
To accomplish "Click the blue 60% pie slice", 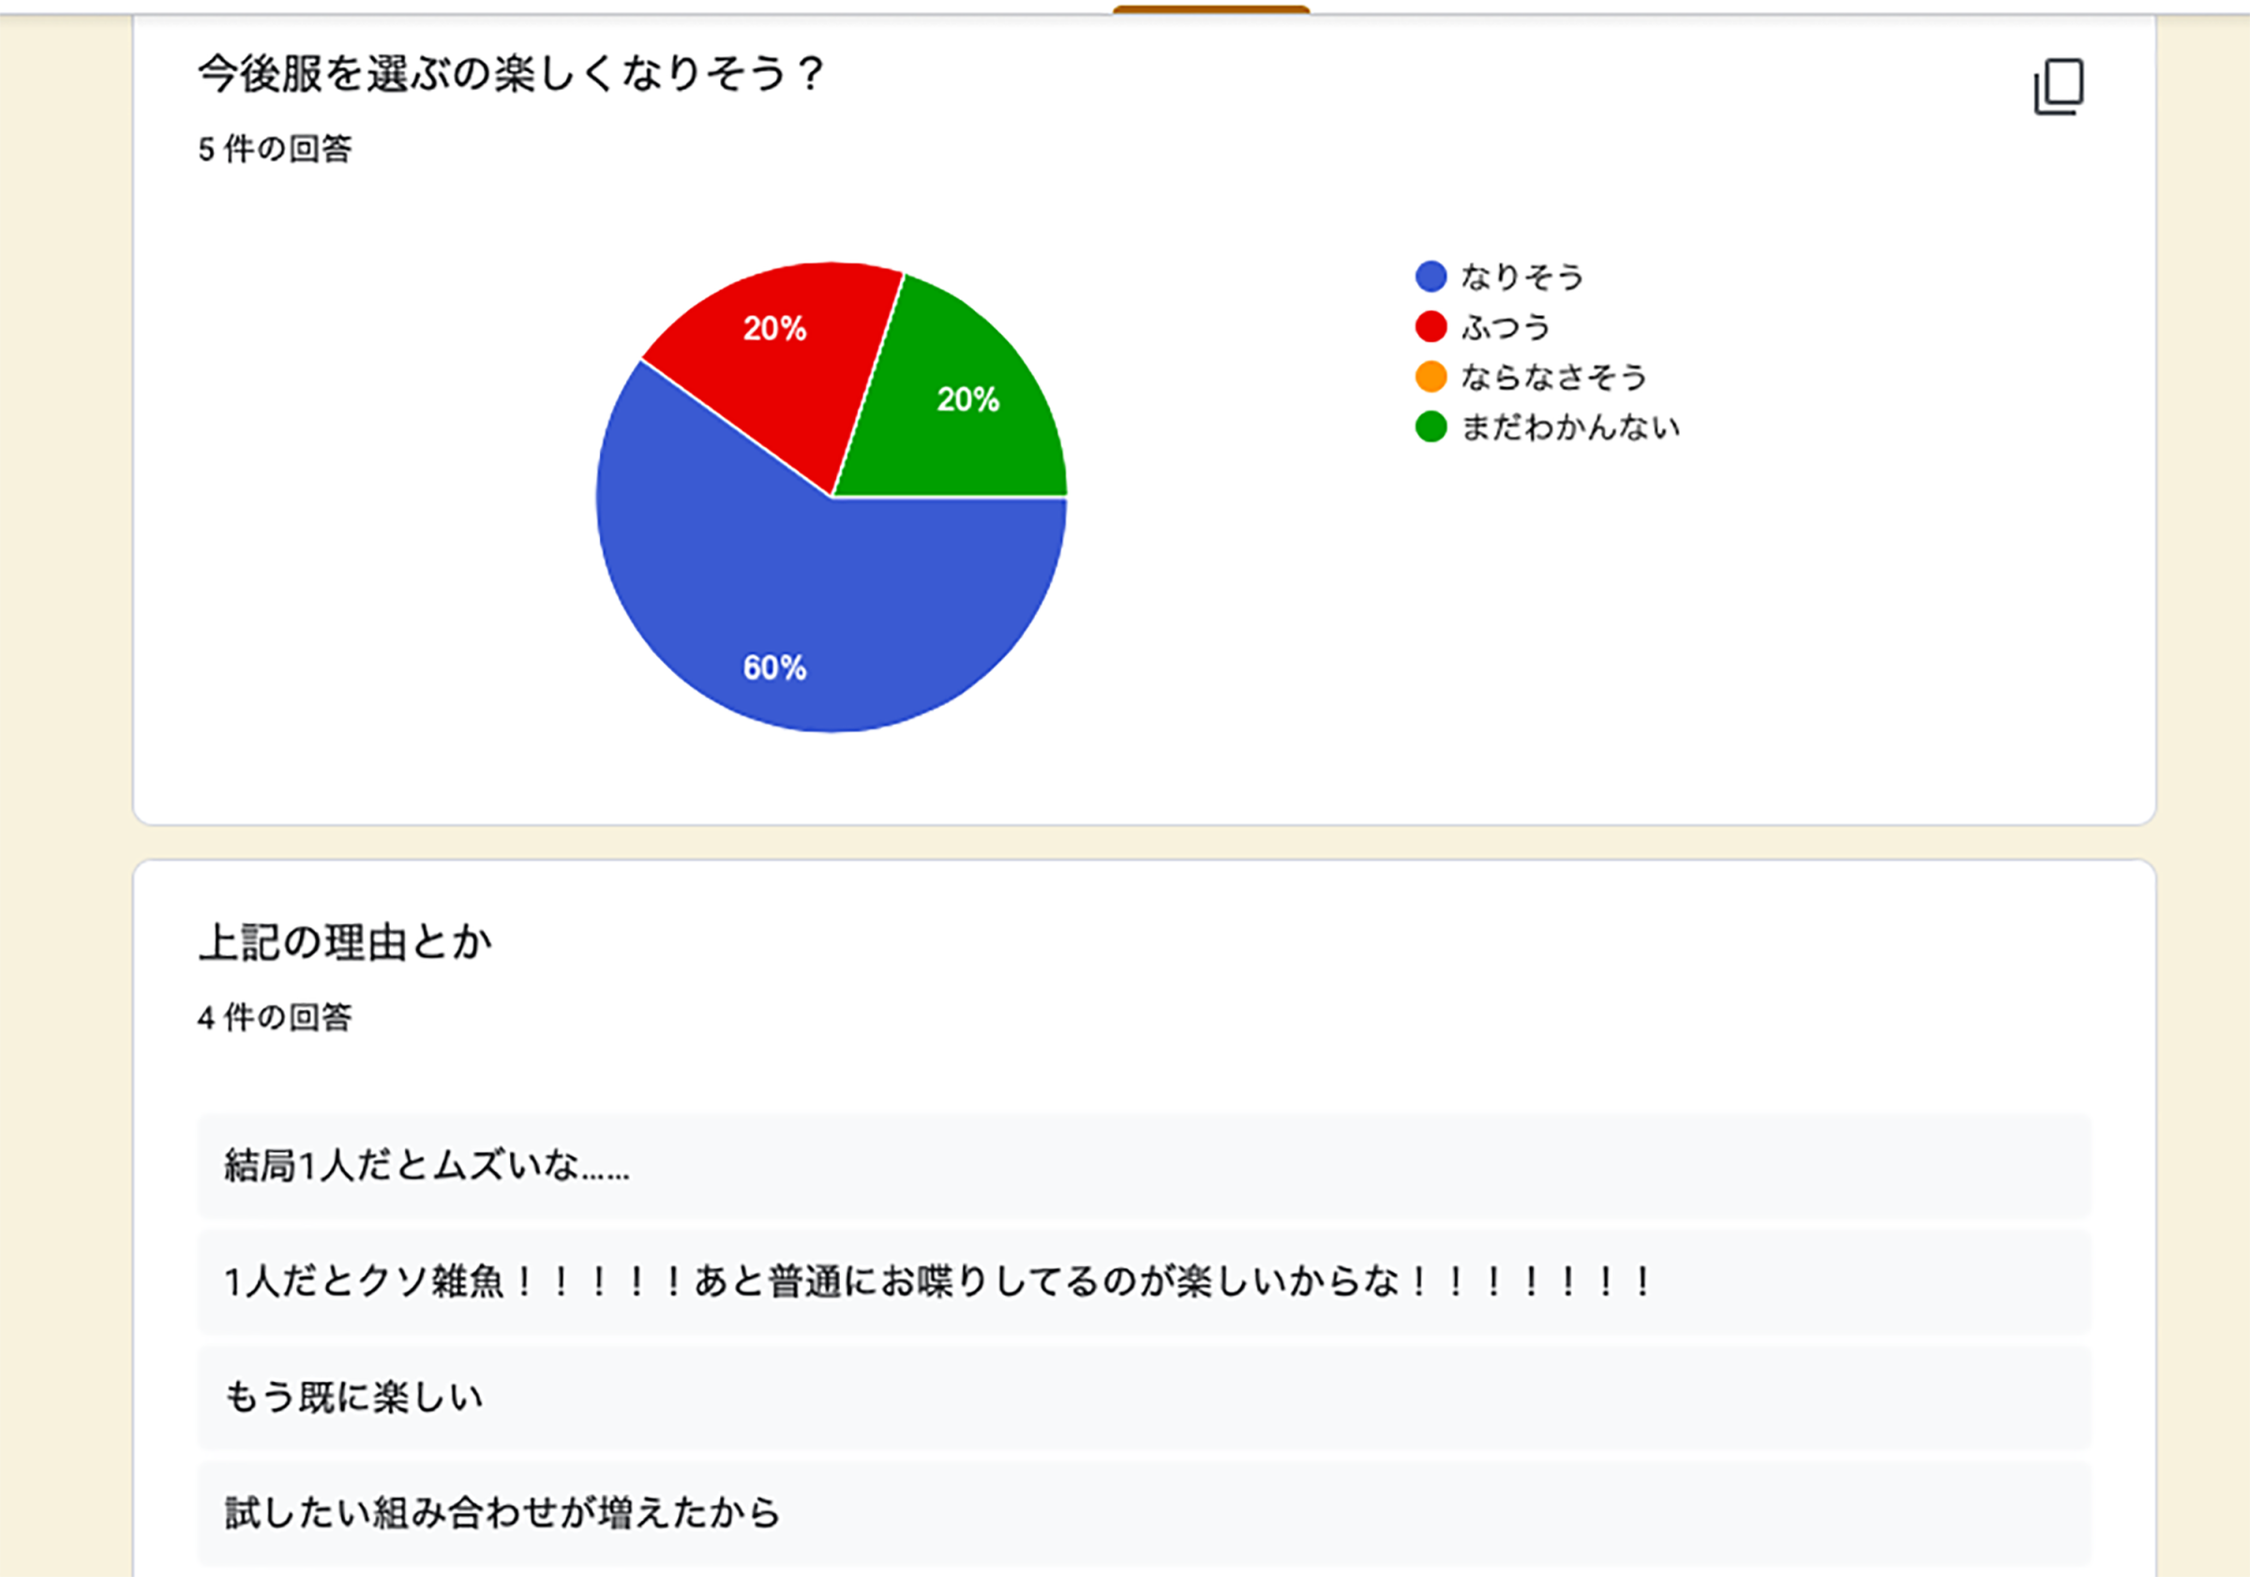I will coord(803,608).
